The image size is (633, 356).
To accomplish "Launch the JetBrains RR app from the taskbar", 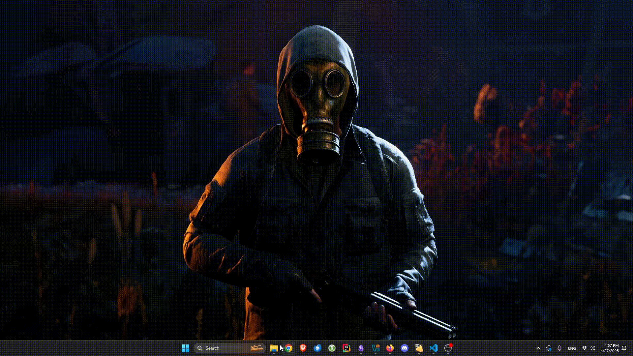I will 346,348.
